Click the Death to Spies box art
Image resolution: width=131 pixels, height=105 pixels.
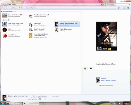(106, 36)
